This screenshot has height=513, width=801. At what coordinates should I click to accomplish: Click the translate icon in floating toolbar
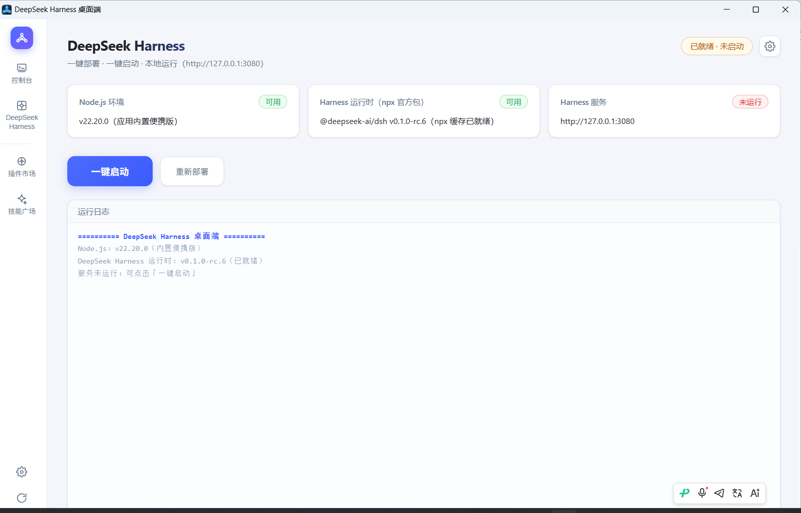(737, 493)
